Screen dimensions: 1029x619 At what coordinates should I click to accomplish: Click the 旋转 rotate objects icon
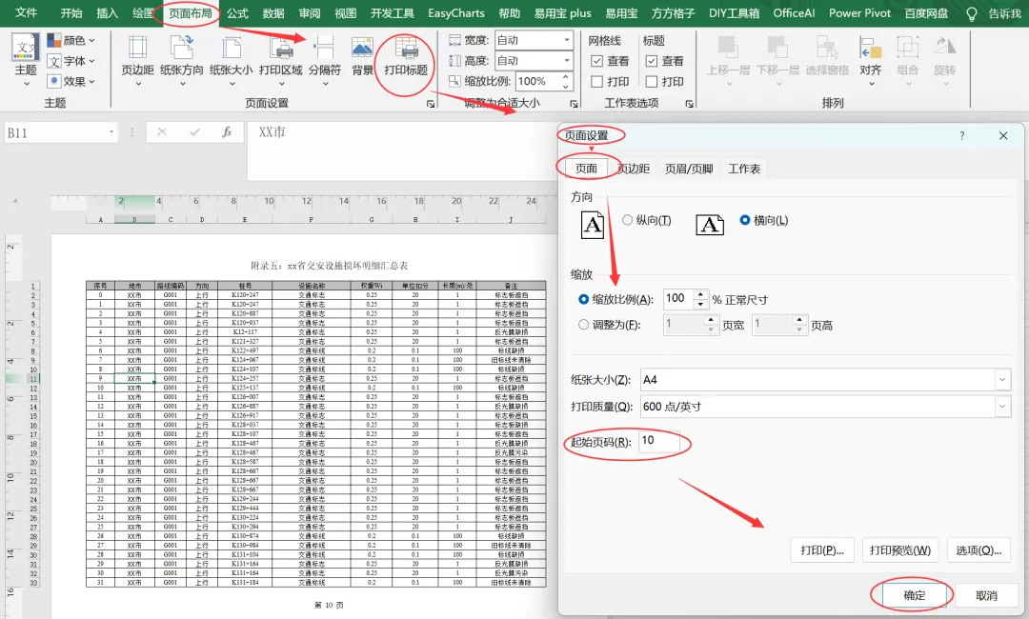coord(945,48)
